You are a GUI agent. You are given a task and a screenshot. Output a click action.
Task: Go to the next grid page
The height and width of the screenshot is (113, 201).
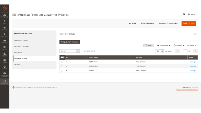pyautogui.click(x=195, y=51)
